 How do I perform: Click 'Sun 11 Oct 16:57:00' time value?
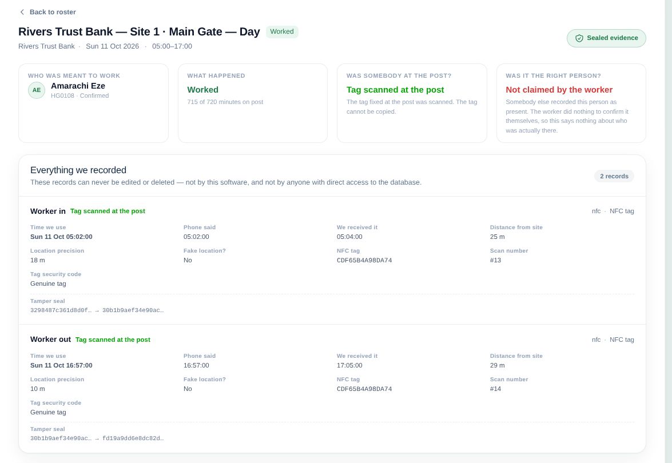[x=61, y=365]
